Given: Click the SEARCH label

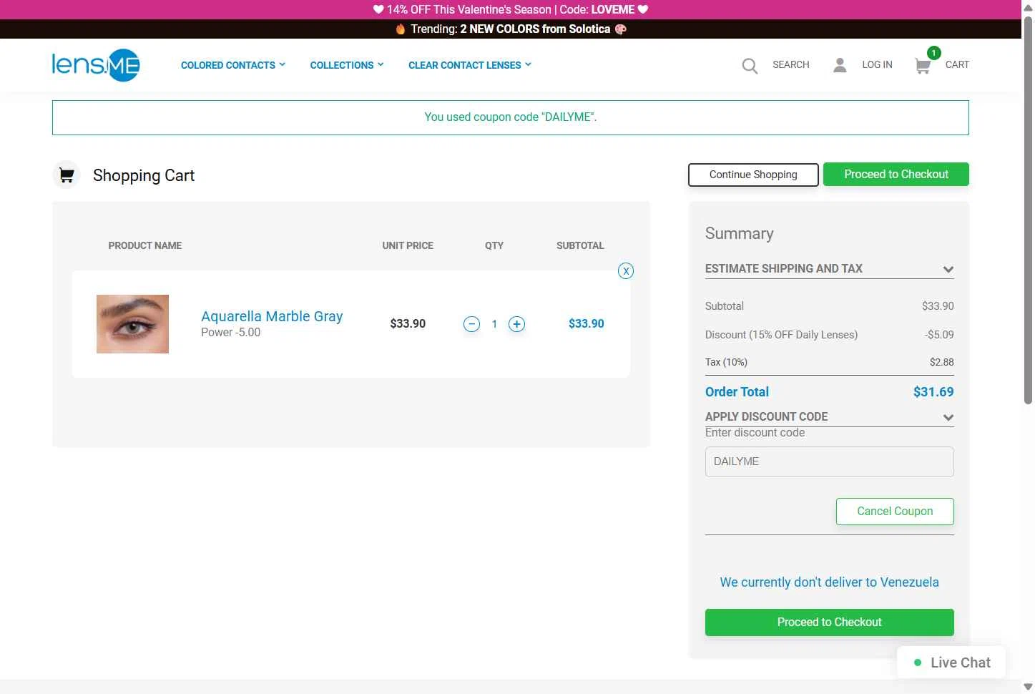Looking at the screenshot, I should tap(791, 64).
